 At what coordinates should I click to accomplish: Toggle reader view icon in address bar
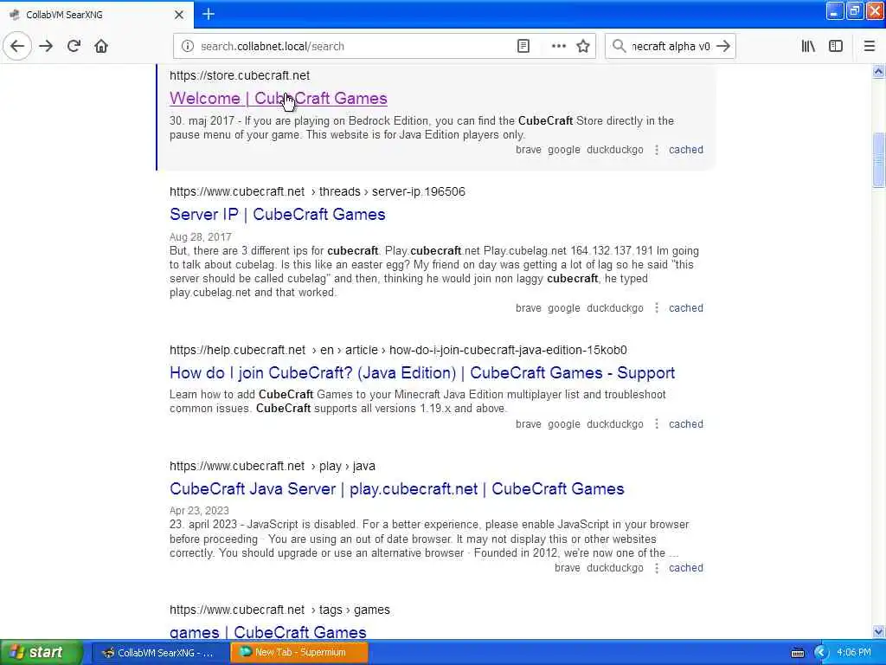point(523,47)
